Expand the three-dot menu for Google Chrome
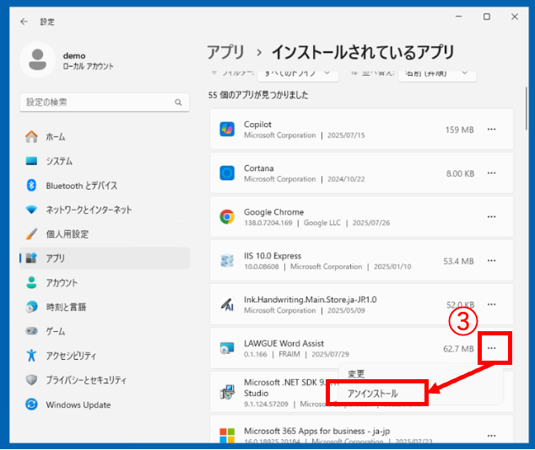 (492, 217)
